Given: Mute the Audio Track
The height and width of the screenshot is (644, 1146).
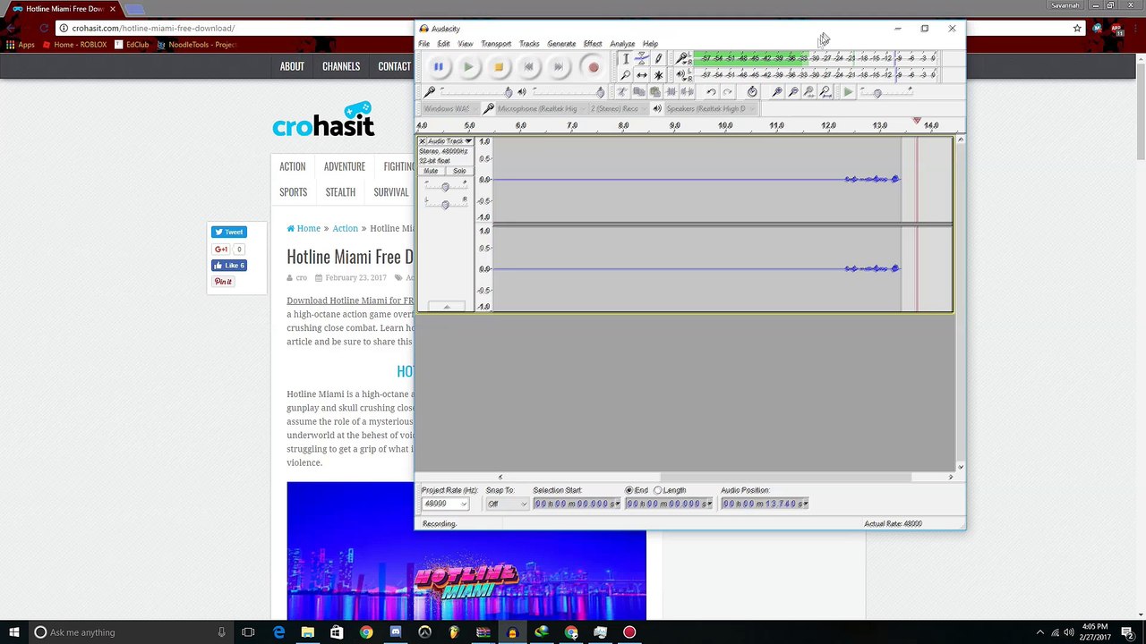Looking at the screenshot, I should pos(431,171).
